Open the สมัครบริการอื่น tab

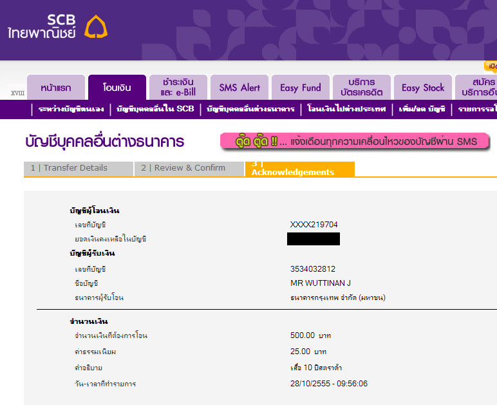[x=476, y=88]
